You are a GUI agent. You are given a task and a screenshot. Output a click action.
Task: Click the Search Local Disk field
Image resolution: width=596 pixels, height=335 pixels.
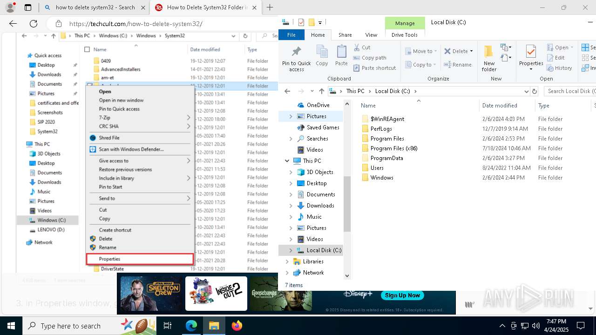pyautogui.click(x=570, y=91)
